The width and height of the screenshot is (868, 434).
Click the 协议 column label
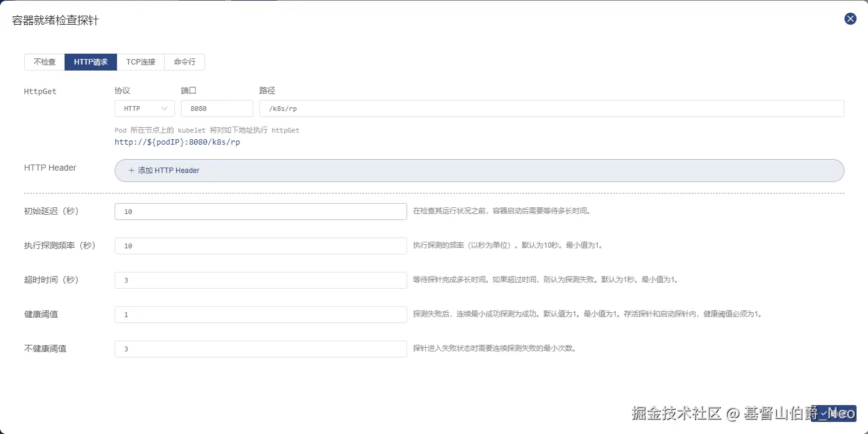[122, 90]
